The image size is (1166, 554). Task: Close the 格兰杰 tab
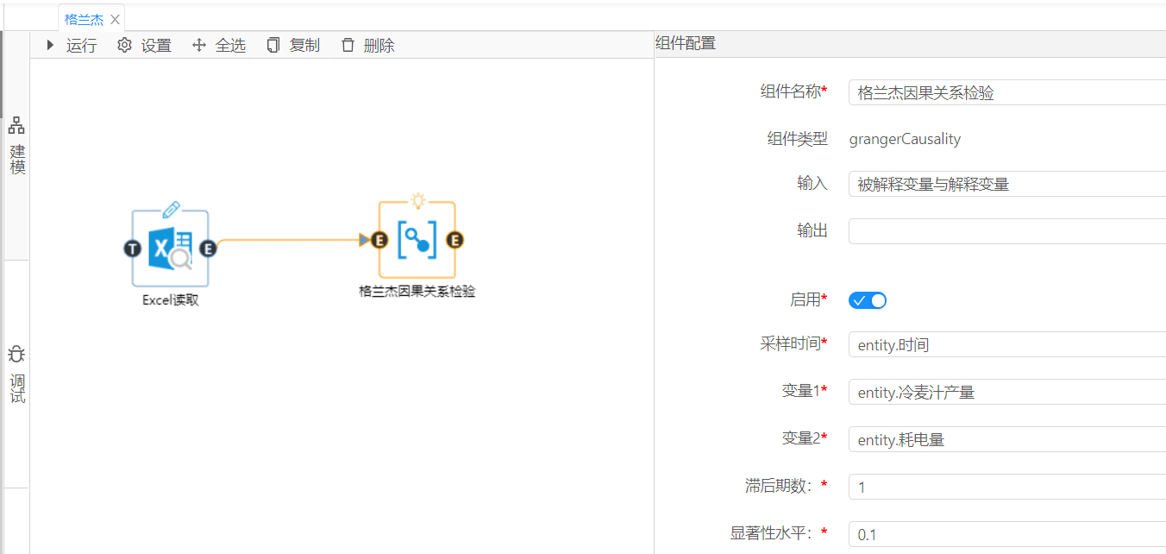coord(115,19)
